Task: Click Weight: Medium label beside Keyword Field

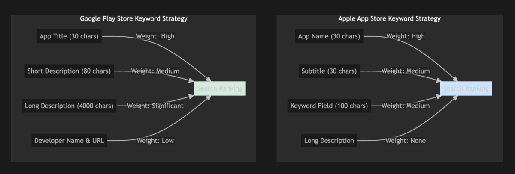Action: [x=406, y=106]
